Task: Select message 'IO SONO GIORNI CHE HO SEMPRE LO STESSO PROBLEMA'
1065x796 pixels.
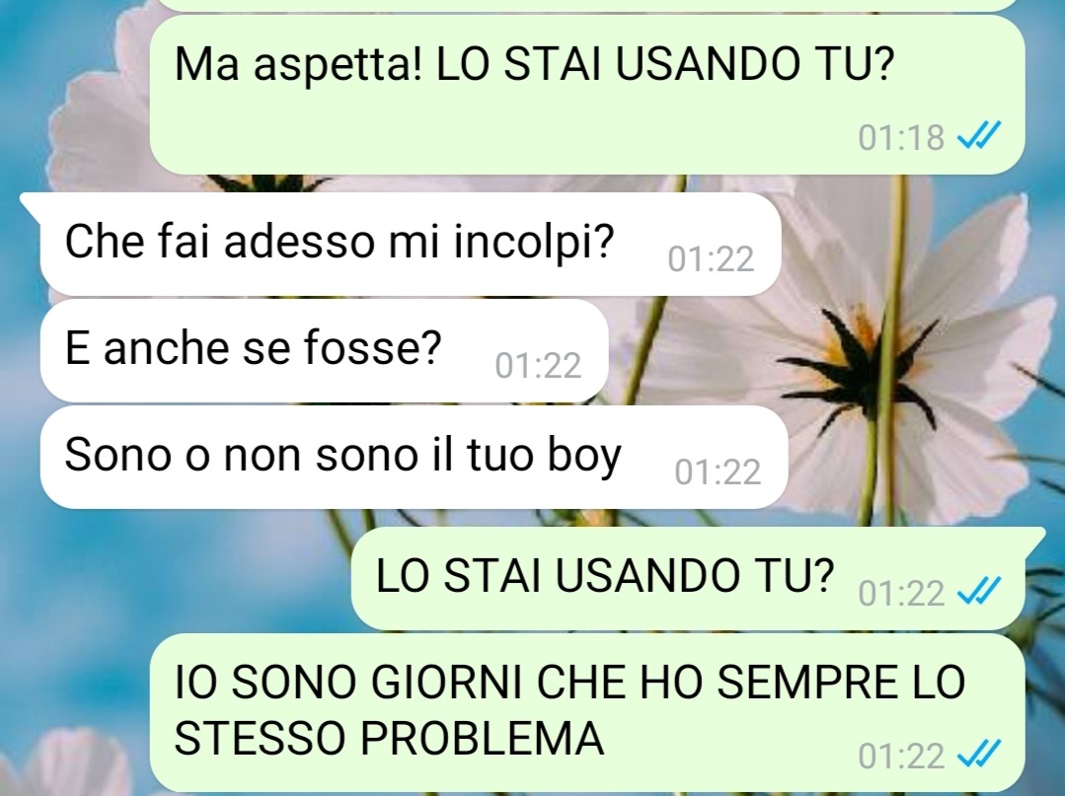Action: pos(587,712)
